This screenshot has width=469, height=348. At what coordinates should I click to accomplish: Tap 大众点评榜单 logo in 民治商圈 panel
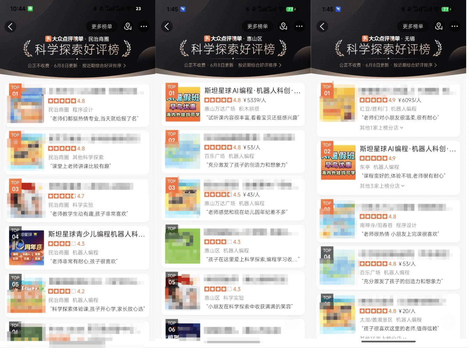point(64,39)
